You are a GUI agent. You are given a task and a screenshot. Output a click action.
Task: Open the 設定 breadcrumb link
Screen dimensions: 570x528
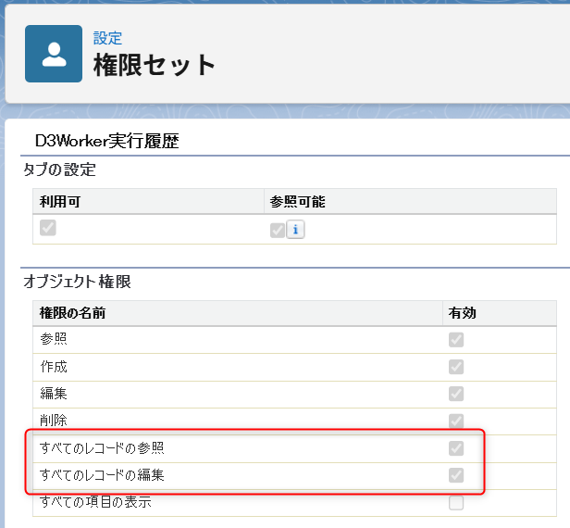coord(107,38)
